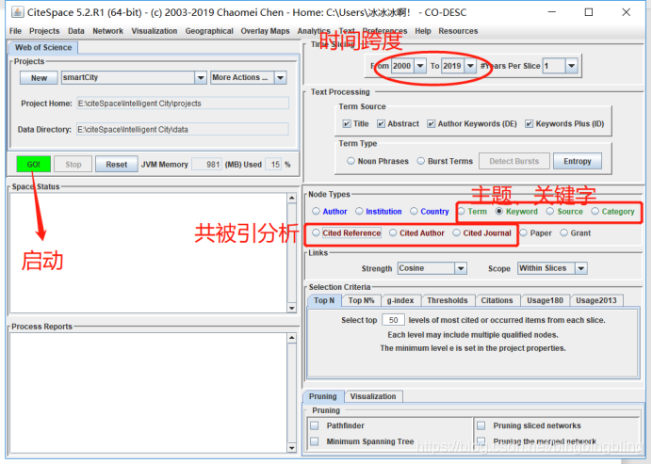652x464 pixels.
Task: Open the Years Per Slice dropdown
Action: [572, 66]
